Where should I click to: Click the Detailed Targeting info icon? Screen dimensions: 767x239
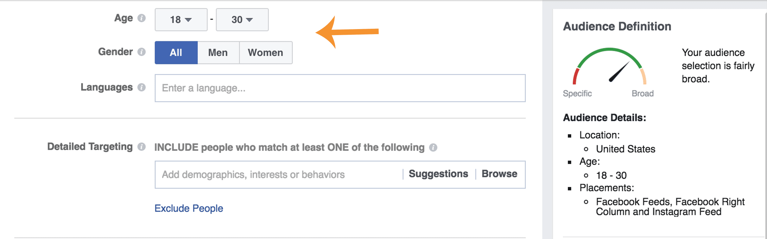click(142, 147)
